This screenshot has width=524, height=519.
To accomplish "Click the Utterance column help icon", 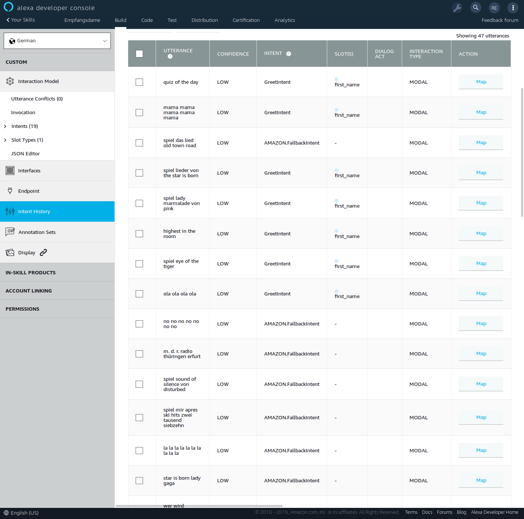I will (x=170, y=57).
